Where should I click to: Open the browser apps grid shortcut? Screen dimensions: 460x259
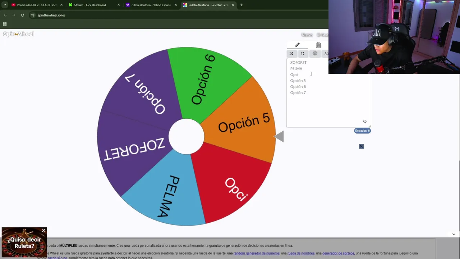click(x=5, y=24)
